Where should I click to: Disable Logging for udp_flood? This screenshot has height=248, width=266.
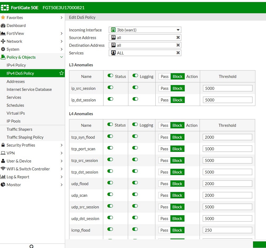pyautogui.click(x=135, y=183)
